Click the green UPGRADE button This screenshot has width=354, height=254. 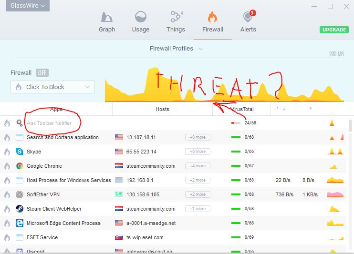pos(334,30)
